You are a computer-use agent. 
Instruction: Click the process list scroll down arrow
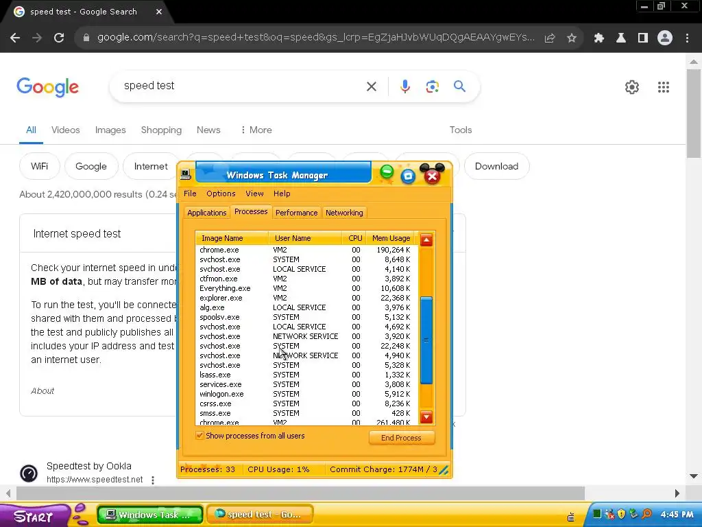click(426, 417)
